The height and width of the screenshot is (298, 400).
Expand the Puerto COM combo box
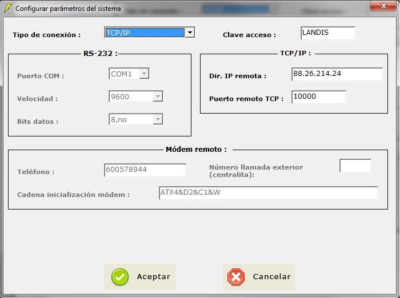click(x=144, y=74)
